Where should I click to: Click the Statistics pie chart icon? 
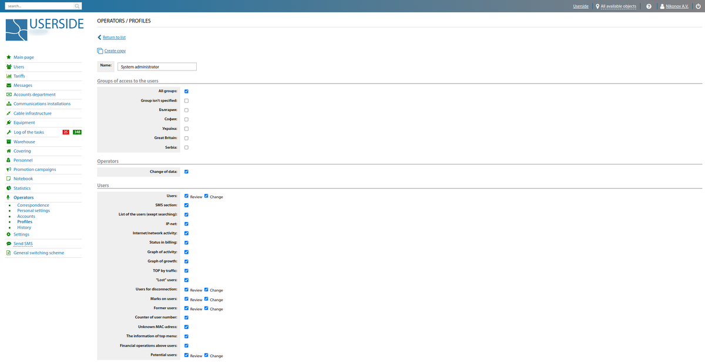click(x=8, y=188)
